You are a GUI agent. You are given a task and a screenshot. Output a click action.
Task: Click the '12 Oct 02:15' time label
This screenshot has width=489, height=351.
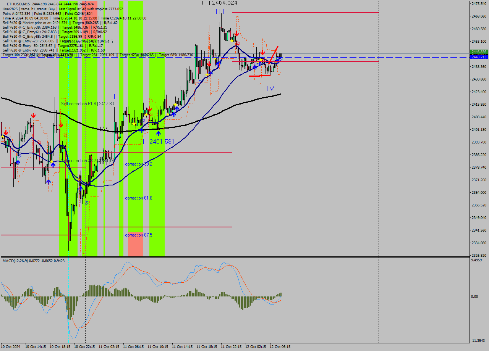[x=256, y=347]
